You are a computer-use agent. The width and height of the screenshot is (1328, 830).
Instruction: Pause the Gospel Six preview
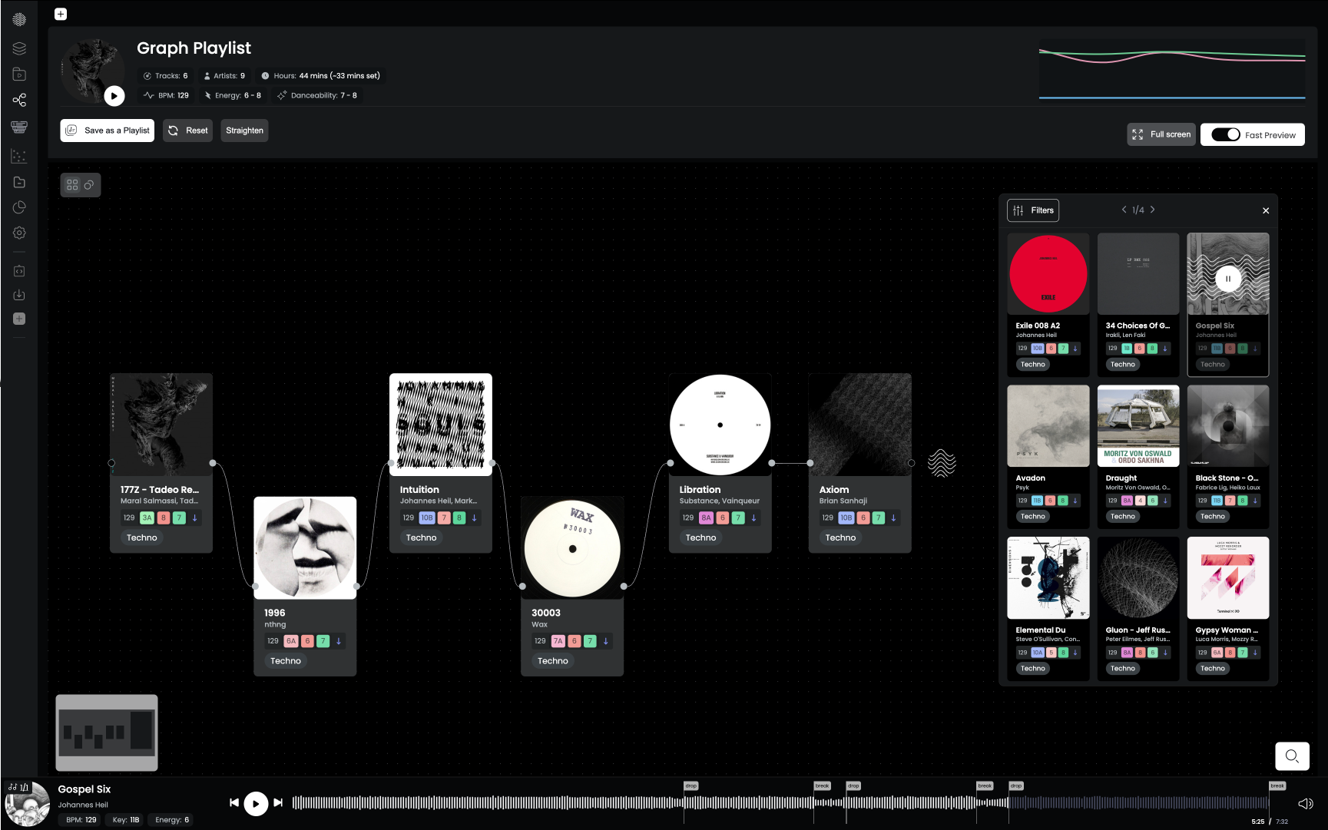click(x=1227, y=279)
